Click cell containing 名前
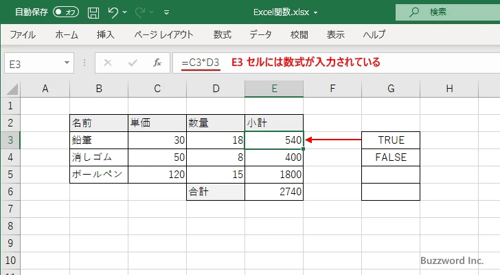This screenshot has height=275, width=500. click(x=99, y=123)
